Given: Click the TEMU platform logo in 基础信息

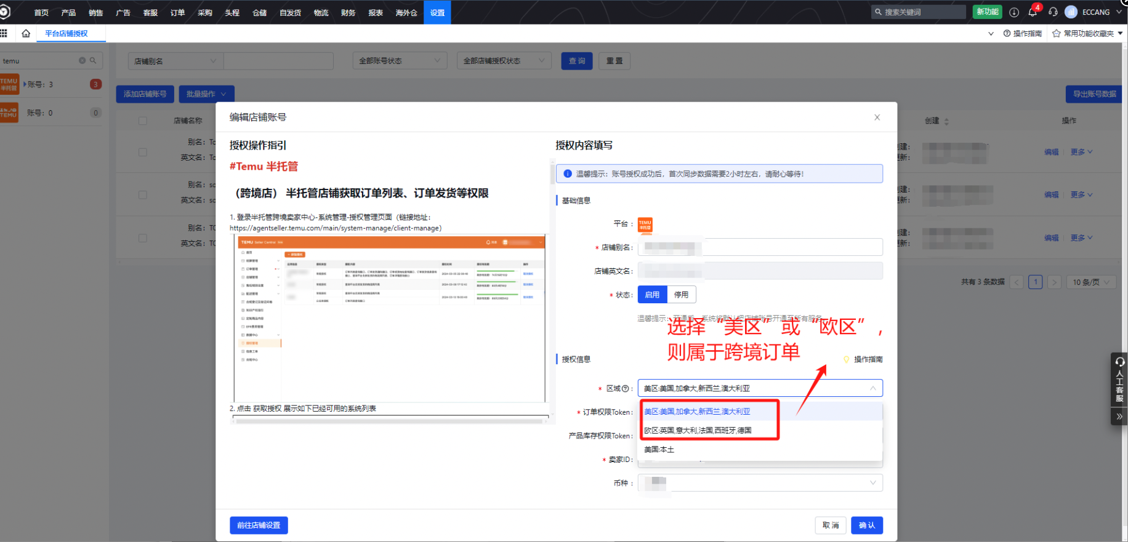Looking at the screenshot, I should pos(645,225).
